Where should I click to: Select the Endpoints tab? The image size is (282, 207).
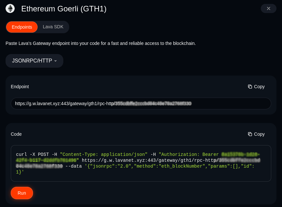pyautogui.click(x=22, y=27)
